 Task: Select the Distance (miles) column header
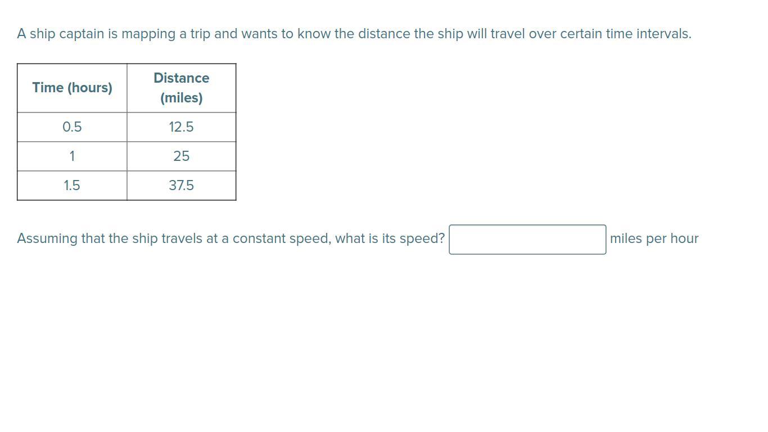[x=182, y=88]
